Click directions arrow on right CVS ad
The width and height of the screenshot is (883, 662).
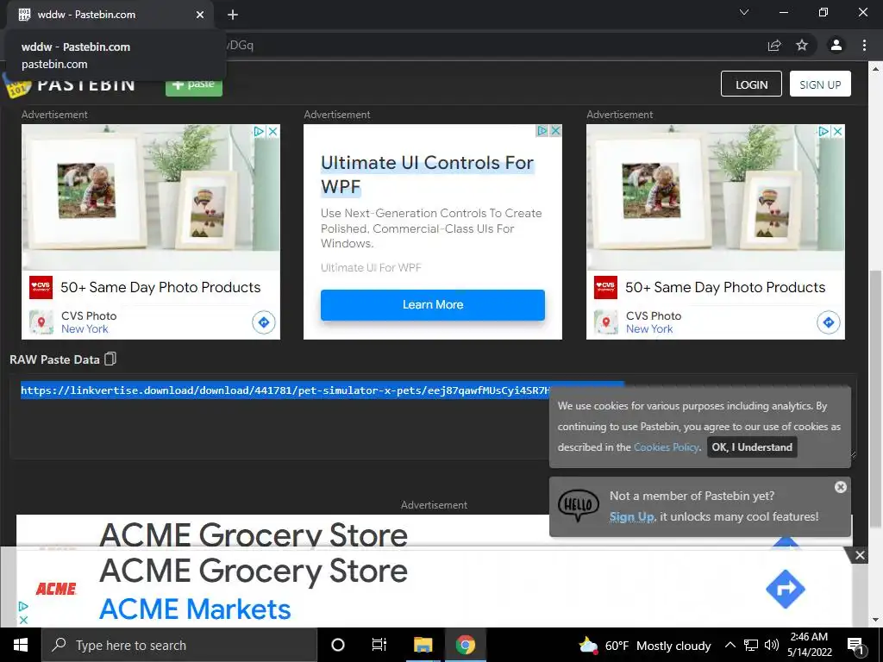(x=829, y=322)
